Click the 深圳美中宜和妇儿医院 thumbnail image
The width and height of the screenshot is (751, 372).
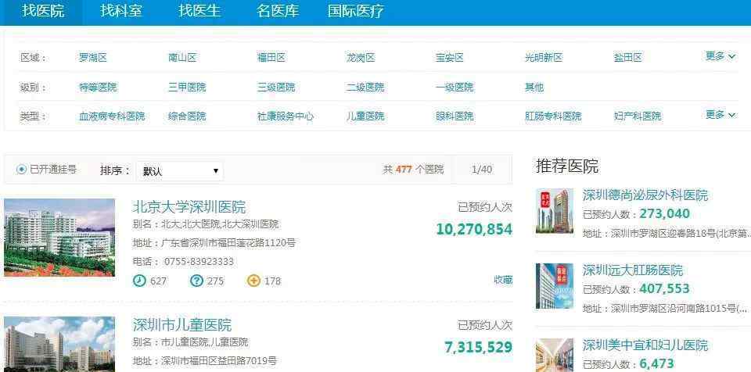[x=554, y=356]
